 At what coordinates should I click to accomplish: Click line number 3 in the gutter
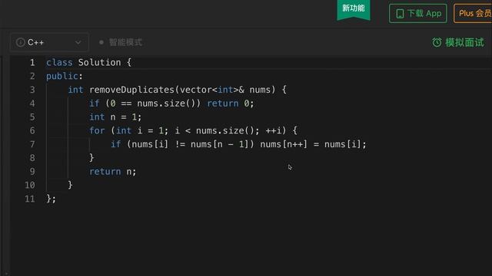click(32, 90)
